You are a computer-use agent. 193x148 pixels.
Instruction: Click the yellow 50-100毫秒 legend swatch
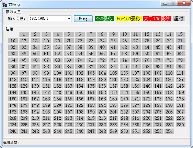[x=128, y=19]
